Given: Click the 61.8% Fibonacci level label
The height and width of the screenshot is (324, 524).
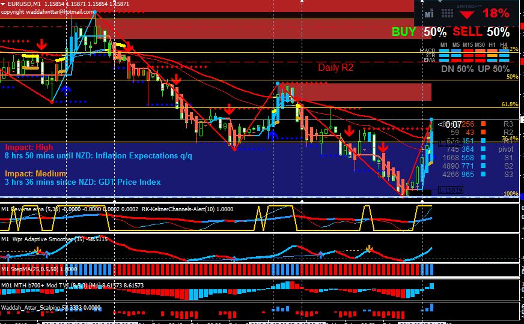Looking at the screenshot, I should [510, 104].
